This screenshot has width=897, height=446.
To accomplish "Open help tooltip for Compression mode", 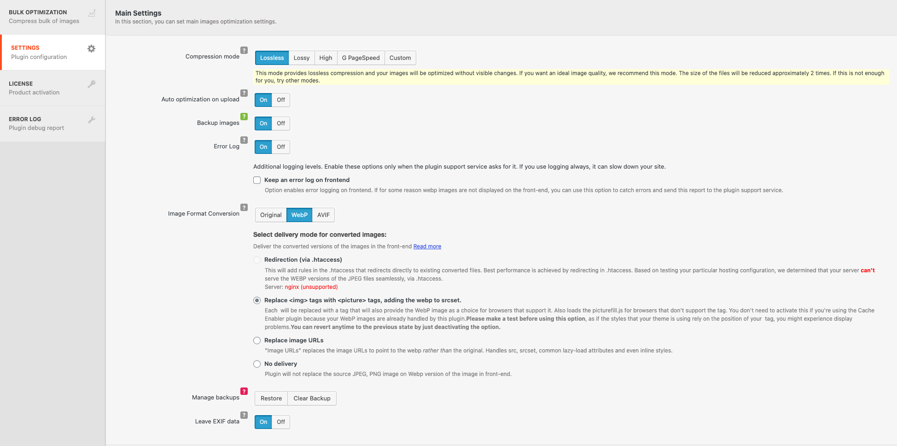I will pos(244,50).
